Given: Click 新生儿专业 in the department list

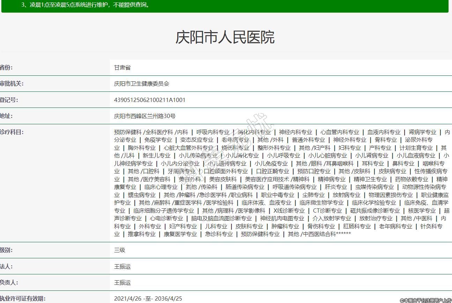Looking at the screenshot, I should point(157,155).
